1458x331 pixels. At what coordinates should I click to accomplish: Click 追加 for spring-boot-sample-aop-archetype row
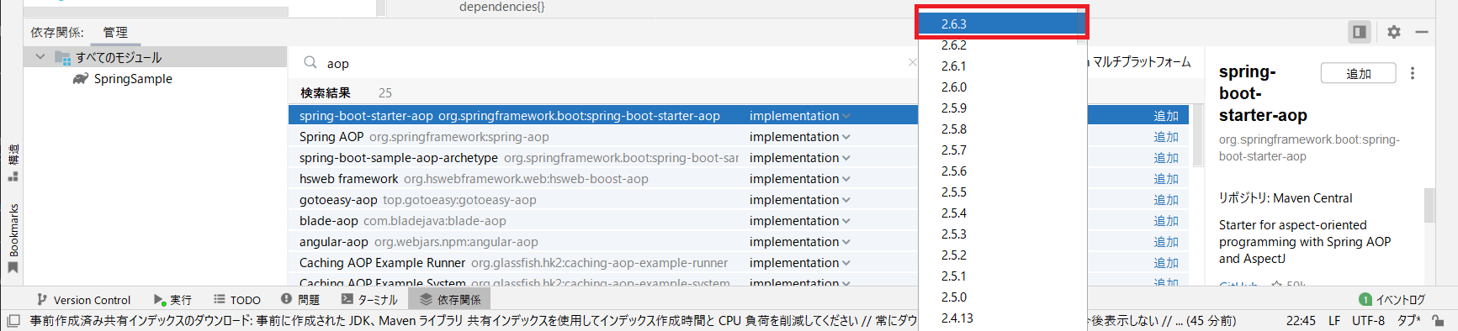tap(1166, 158)
